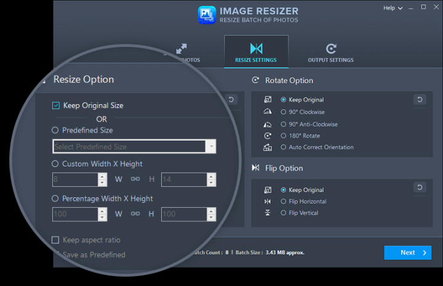This screenshot has width=443, height=286.
Task: Click the Auto Correct Orientation icon
Action: tap(268, 147)
